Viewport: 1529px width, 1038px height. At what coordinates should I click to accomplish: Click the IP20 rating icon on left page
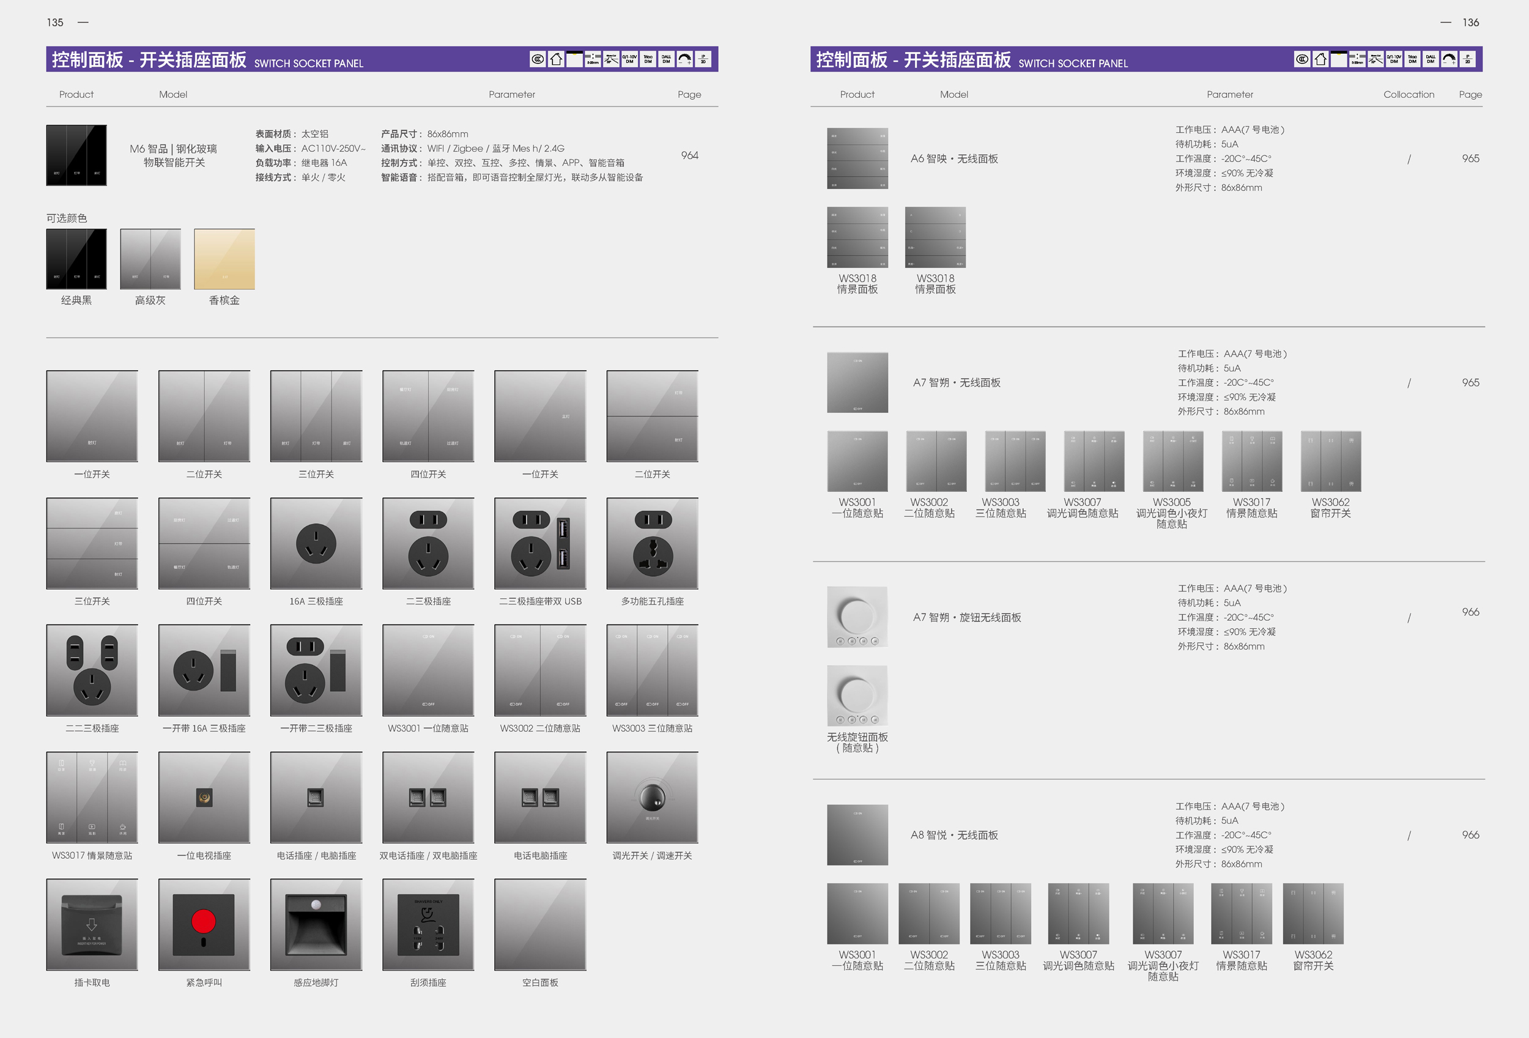point(703,59)
